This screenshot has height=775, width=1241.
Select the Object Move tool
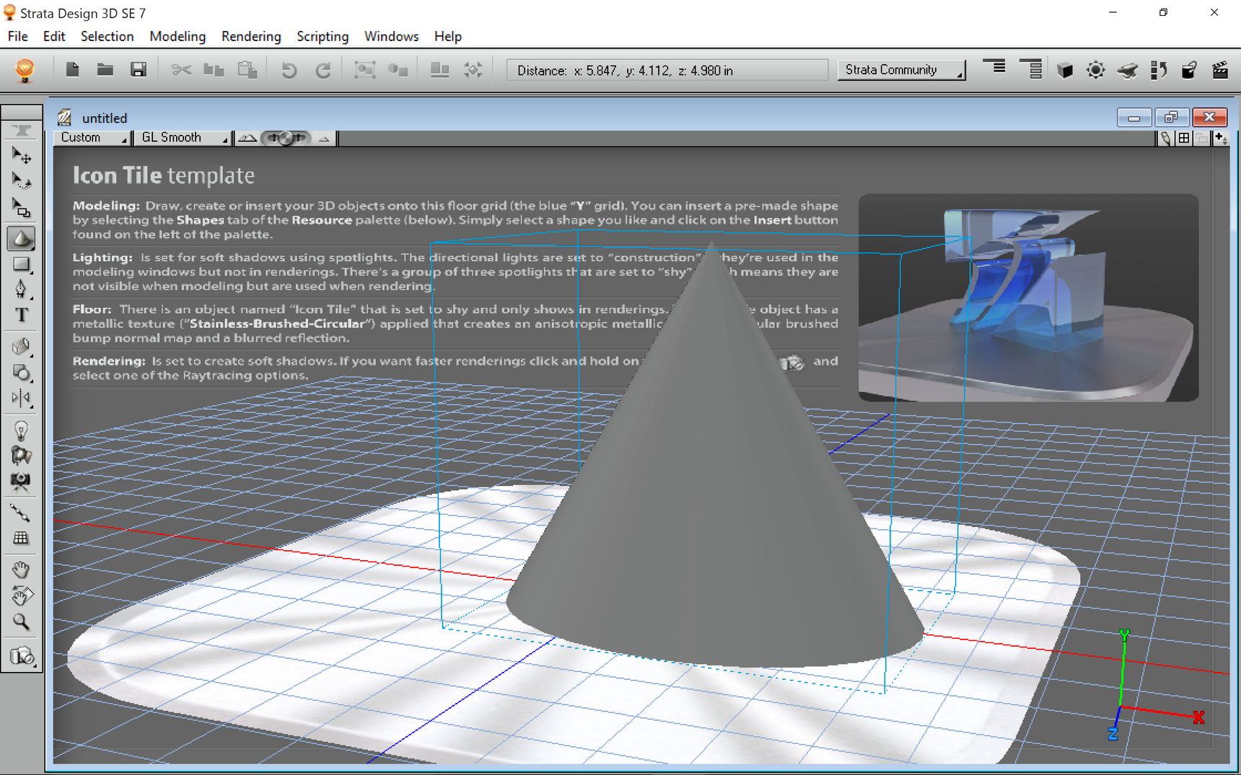pos(22,155)
